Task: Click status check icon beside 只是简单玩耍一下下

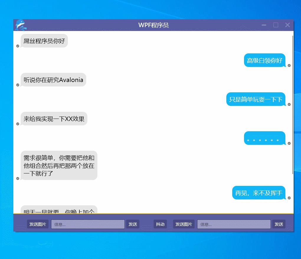Action: tap(289, 104)
